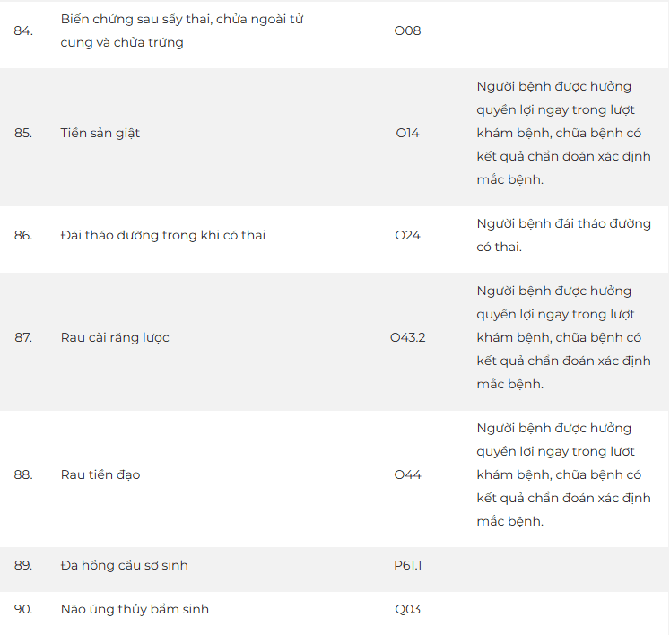Click the text "Đa hồng cầu sơ sinh"
The width and height of the screenshot is (670, 635).
coord(125,565)
